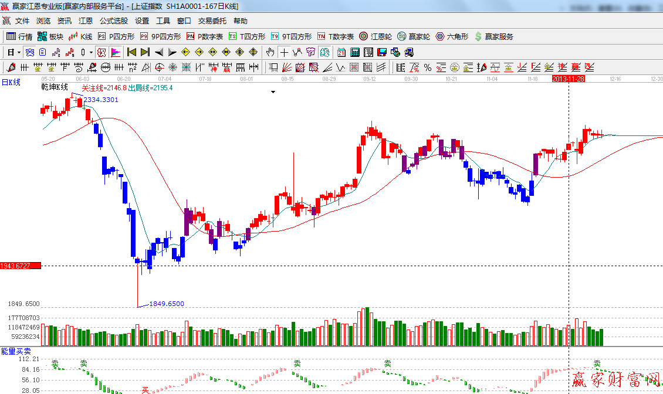Select the hand pan tool
This screenshot has width=663, height=394.
click(270, 52)
